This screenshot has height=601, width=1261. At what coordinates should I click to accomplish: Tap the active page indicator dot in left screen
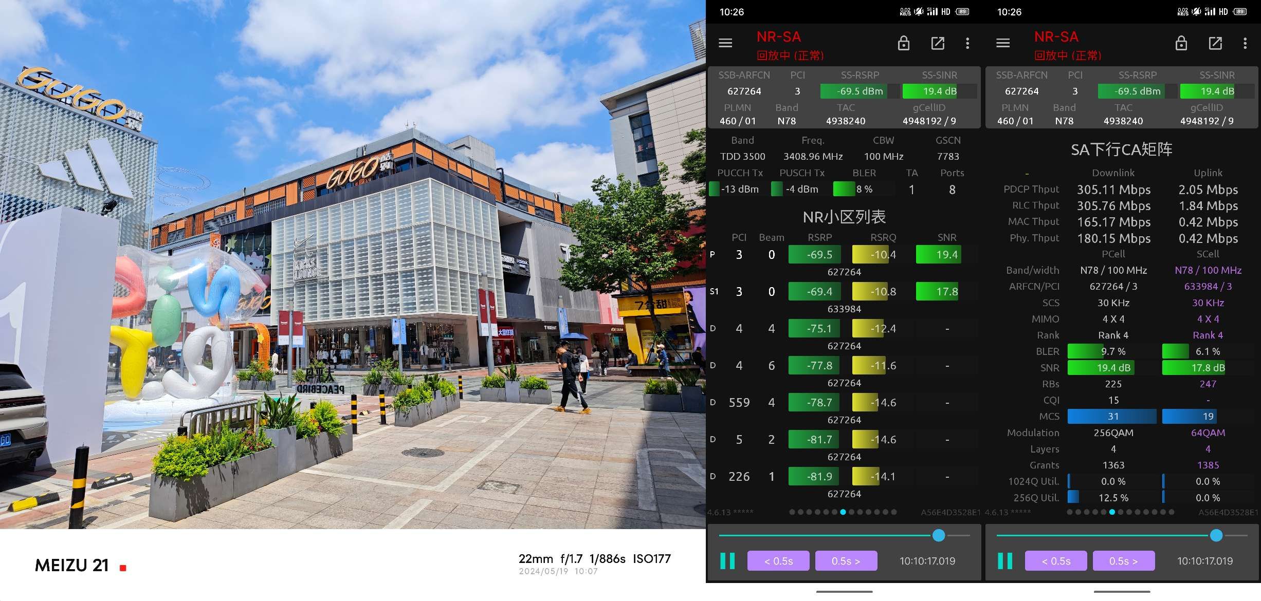843,512
